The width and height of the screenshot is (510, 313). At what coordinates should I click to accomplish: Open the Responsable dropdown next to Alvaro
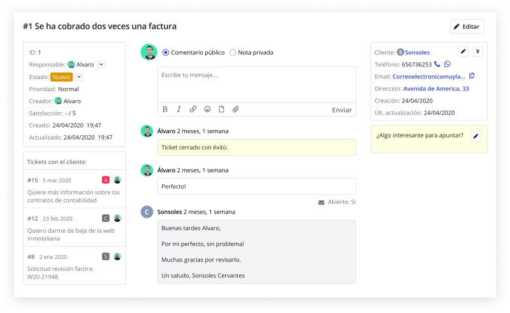[x=101, y=64]
